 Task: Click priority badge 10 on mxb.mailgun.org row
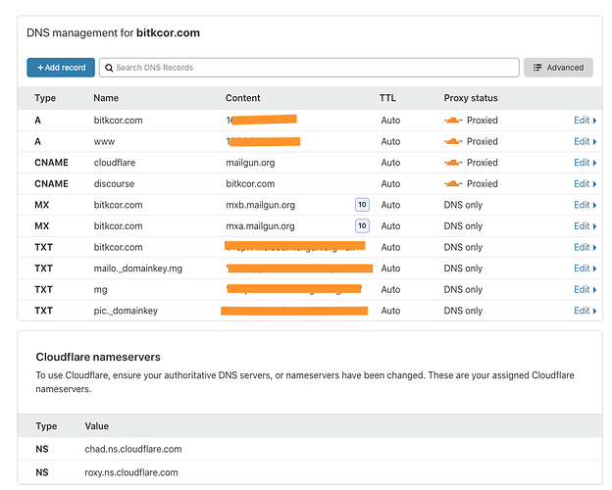[x=362, y=205]
